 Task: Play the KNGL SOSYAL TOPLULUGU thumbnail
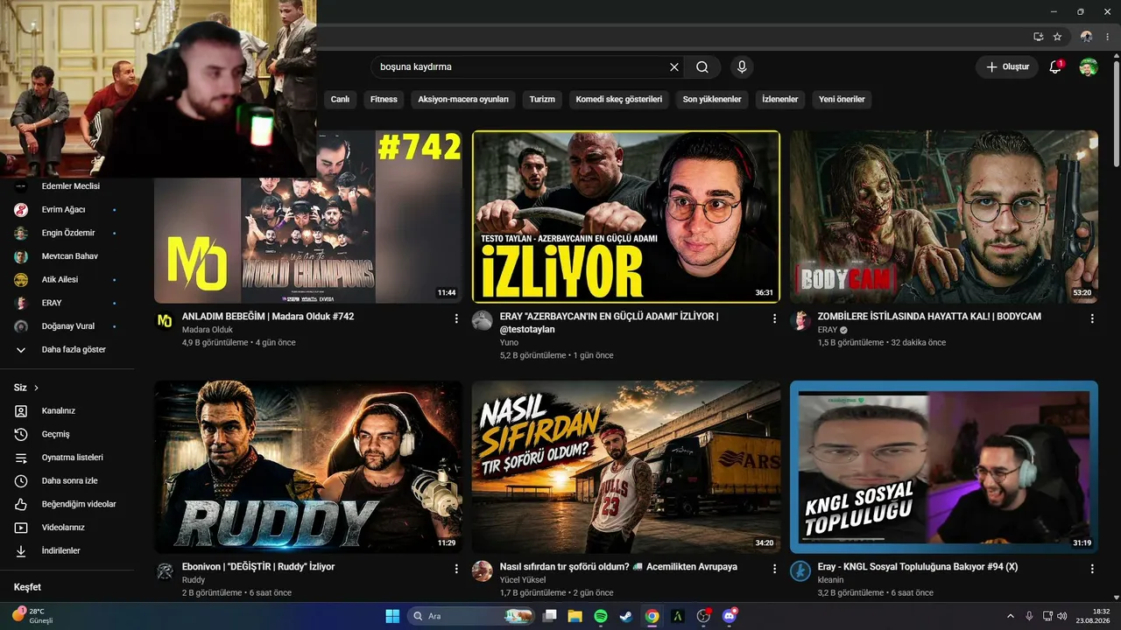click(944, 467)
